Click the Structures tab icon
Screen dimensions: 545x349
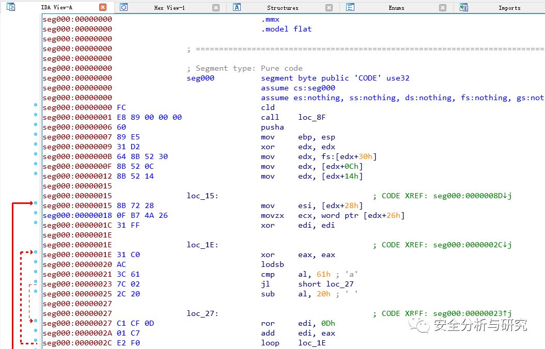coord(237,7)
